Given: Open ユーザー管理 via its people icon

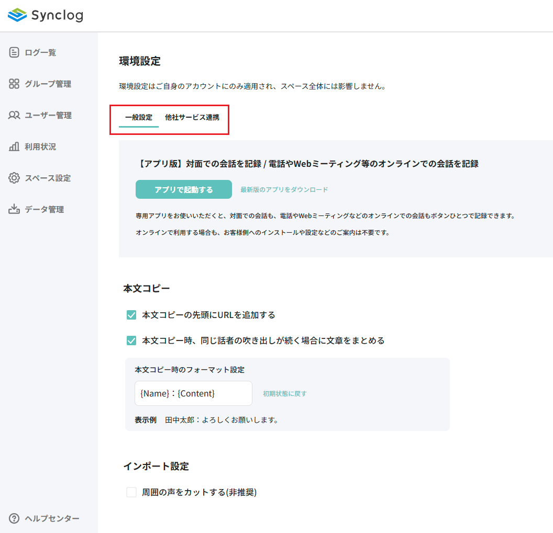Looking at the screenshot, I should tap(14, 115).
